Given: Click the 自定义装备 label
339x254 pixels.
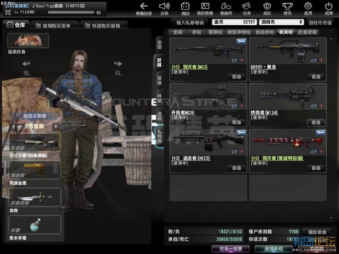Looking at the screenshot, I should (x=34, y=116).
